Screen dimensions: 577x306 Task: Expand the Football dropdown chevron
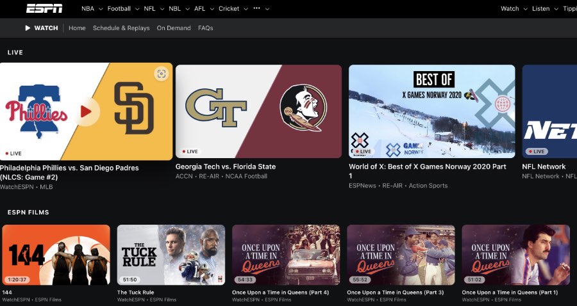(x=137, y=9)
